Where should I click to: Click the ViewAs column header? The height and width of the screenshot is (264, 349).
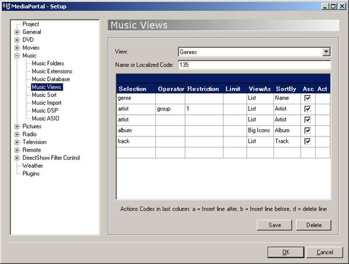260,89
